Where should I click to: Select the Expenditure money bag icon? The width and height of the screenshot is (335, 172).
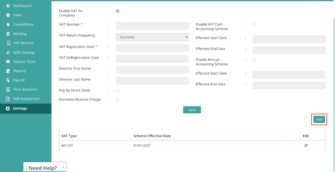tap(8, 24)
